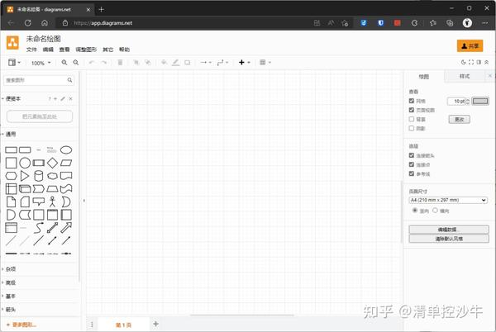Image resolution: width=496 pixels, height=332 pixels.
Task: Click the to-back toolbar icon
Action: [148, 63]
